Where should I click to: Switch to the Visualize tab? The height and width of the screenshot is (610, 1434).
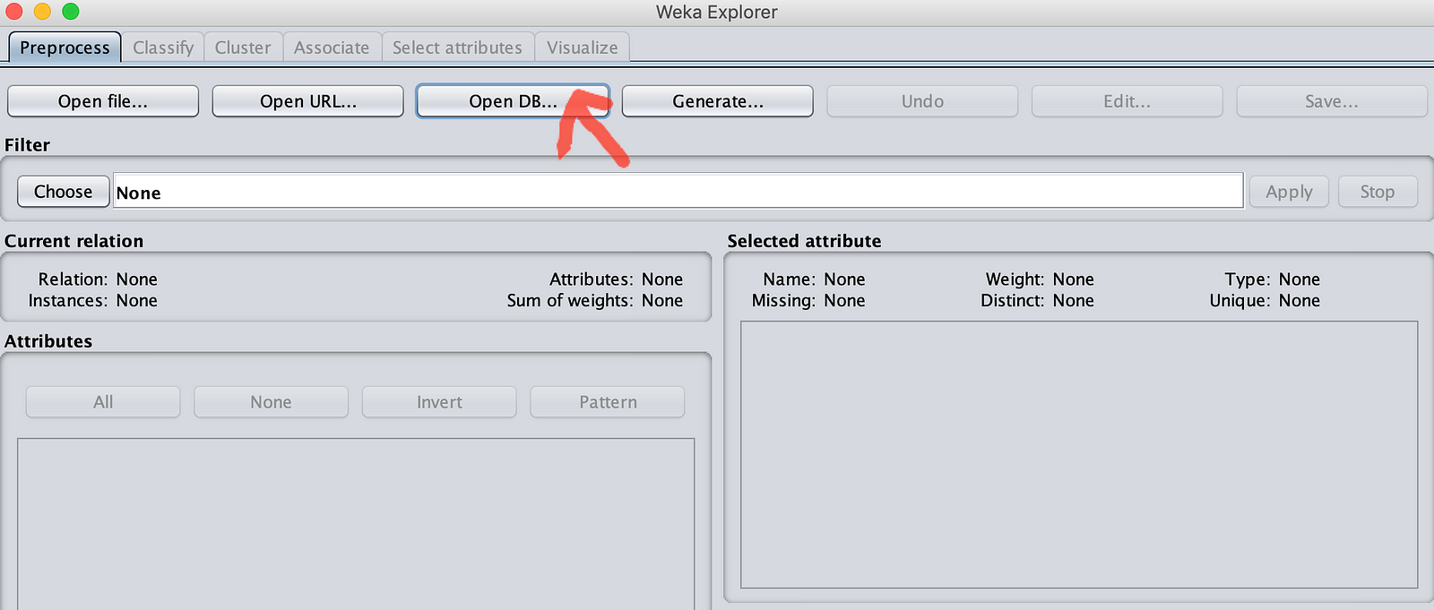582,47
